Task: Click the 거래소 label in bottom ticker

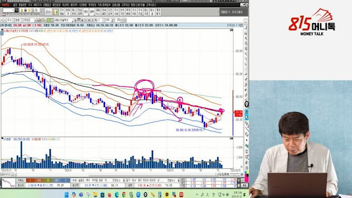Action: 21,180
